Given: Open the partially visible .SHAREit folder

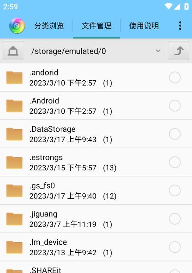Looking at the screenshot, I should coord(96,267).
